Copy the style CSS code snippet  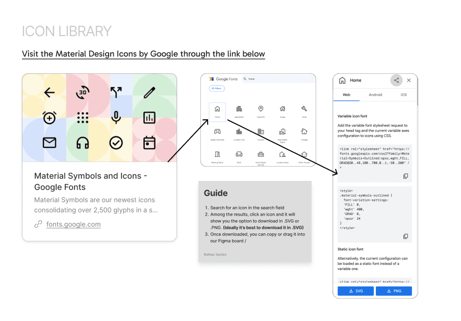pyautogui.click(x=405, y=236)
